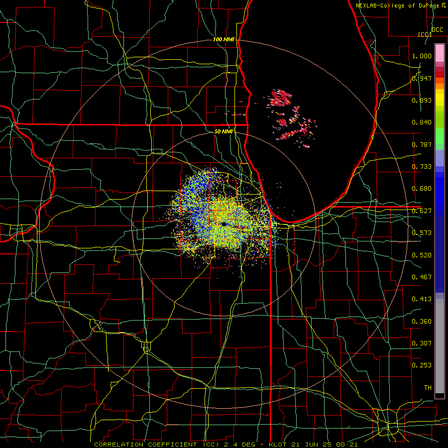Image resolution: width=448 pixels, height=448 pixels.
Task: Click the 0.360 scale value
Action: coord(422,322)
